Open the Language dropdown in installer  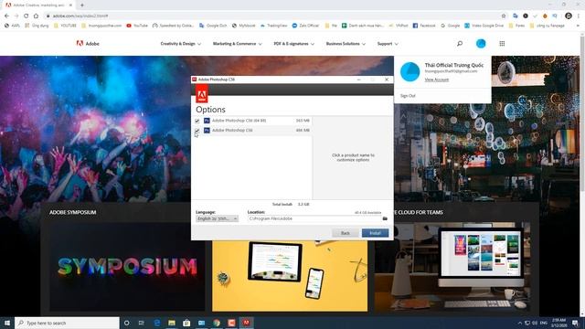(x=217, y=218)
